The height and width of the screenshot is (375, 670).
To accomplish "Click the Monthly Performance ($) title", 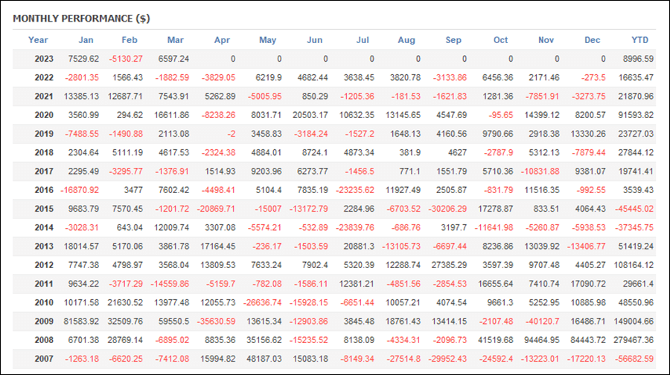I will click(x=81, y=19).
